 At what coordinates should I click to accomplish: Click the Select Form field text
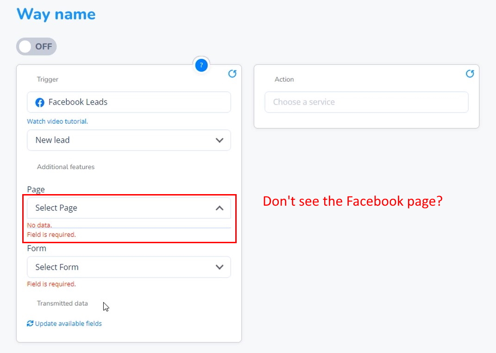(x=57, y=267)
